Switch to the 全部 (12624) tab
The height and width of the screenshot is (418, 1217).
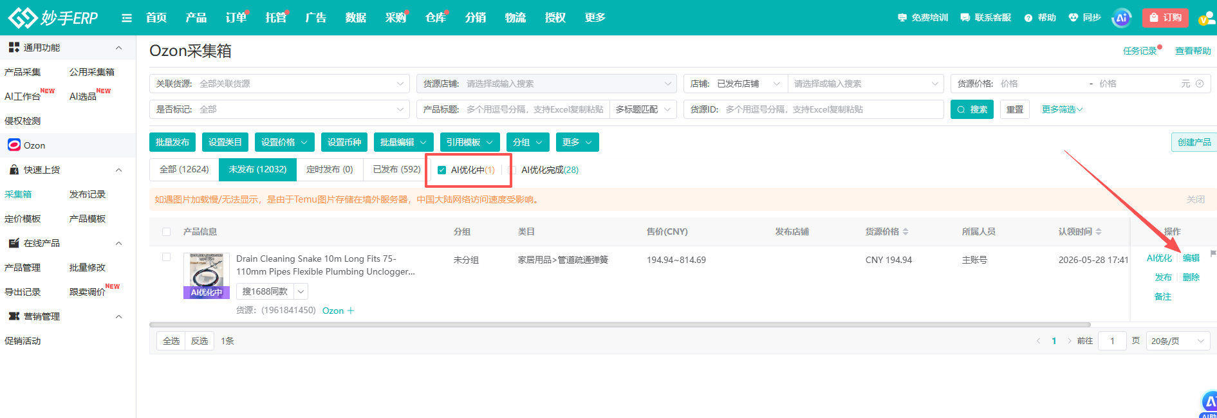184,170
